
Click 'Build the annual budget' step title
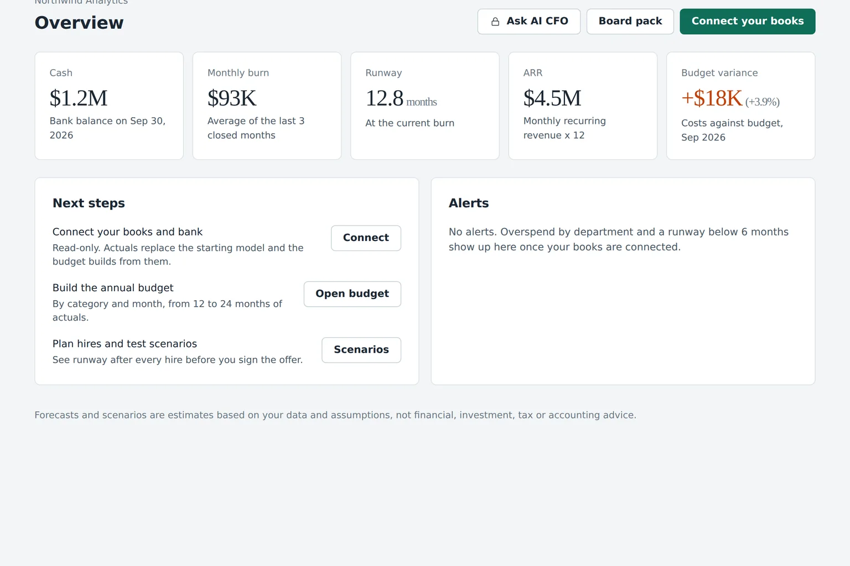tap(113, 288)
